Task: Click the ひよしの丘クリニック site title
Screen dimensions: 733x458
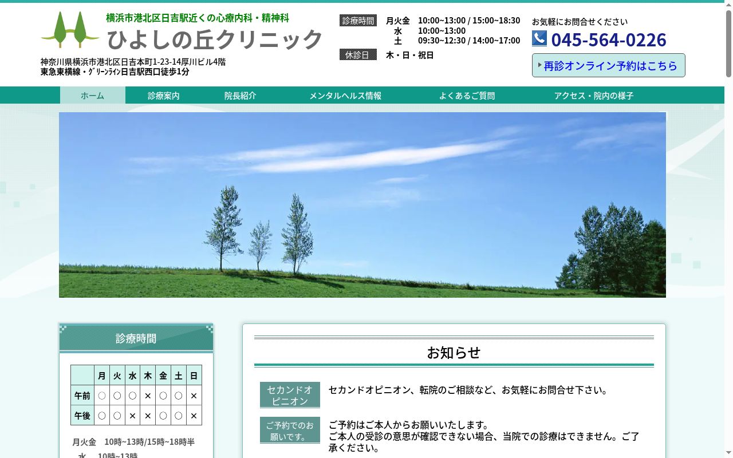Action: [215, 39]
